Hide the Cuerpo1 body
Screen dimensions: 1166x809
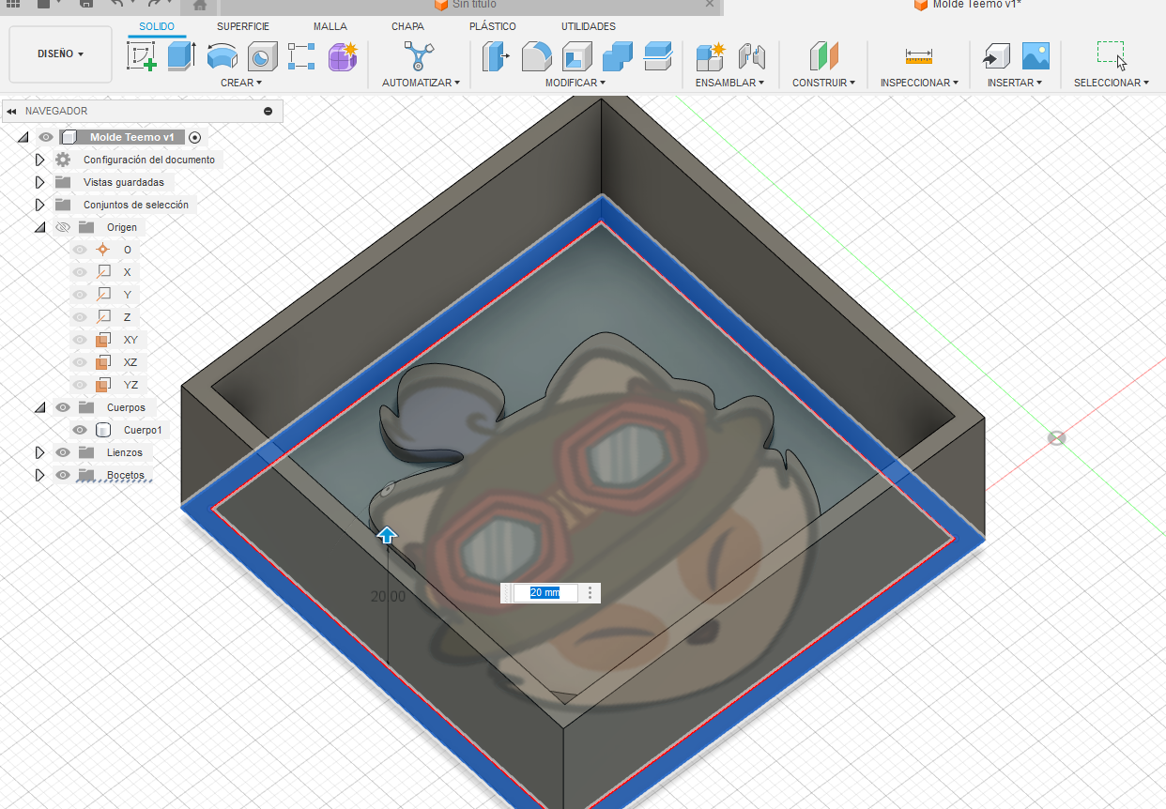pos(79,430)
